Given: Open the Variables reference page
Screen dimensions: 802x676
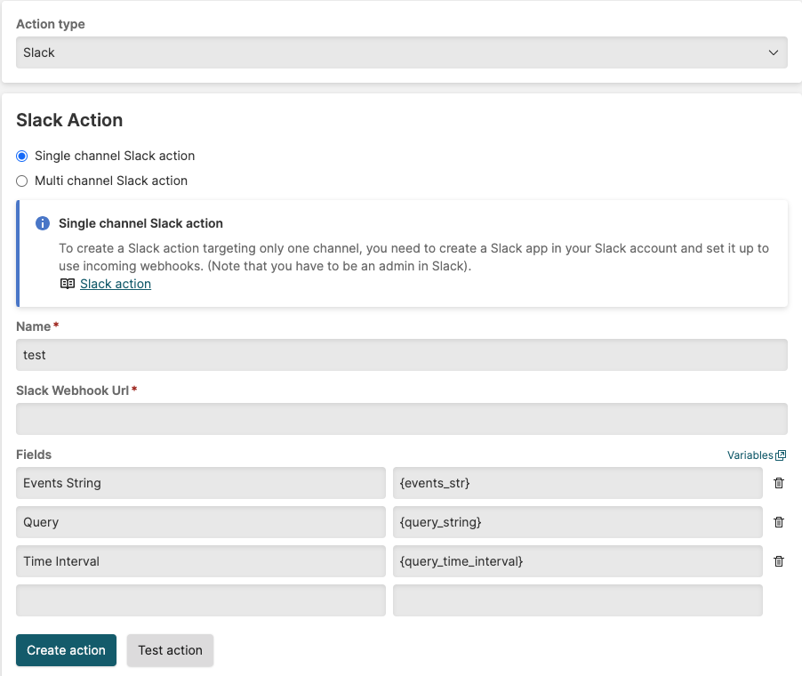Looking at the screenshot, I should [749, 455].
